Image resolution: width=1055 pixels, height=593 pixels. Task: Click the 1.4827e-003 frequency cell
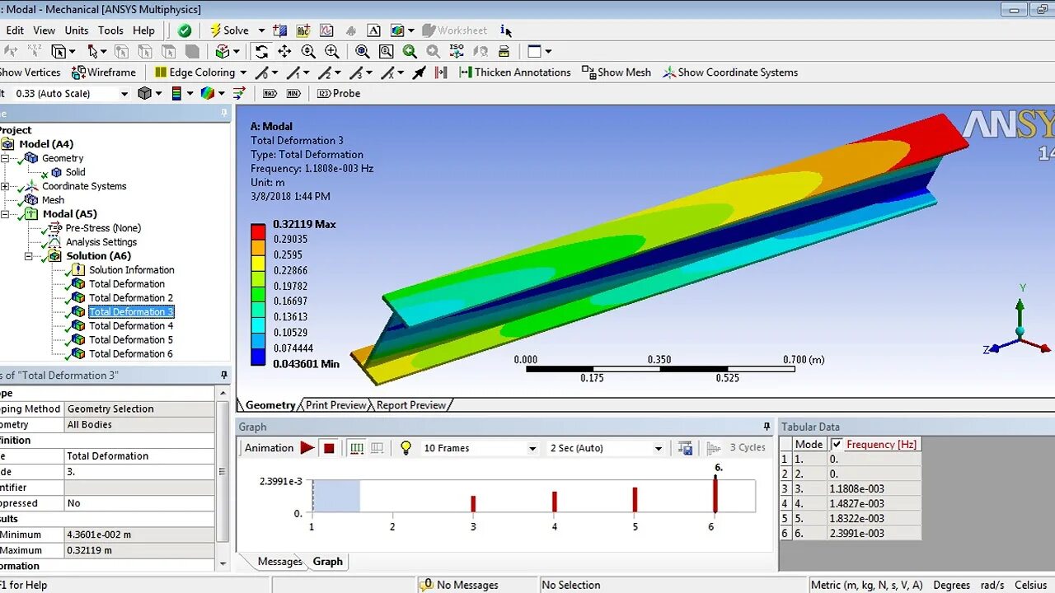(x=874, y=504)
